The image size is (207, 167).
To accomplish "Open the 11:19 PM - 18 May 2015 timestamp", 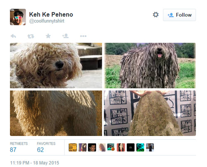I will [x=35, y=163].
